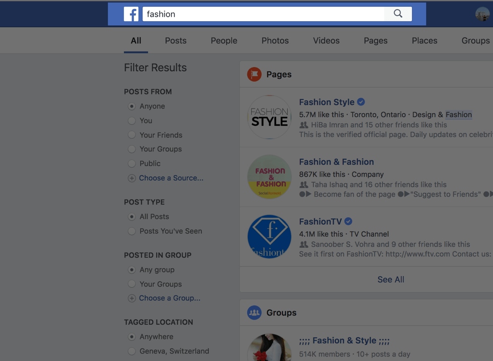Click the search field containing fashion
The height and width of the screenshot is (361, 493).
263,14
